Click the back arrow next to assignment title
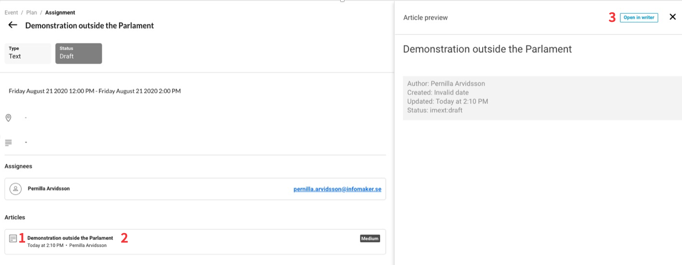 pyautogui.click(x=12, y=25)
